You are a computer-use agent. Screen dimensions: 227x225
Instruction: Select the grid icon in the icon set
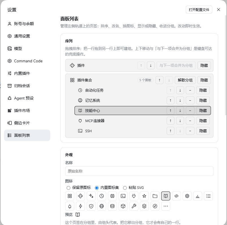[70, 196]
